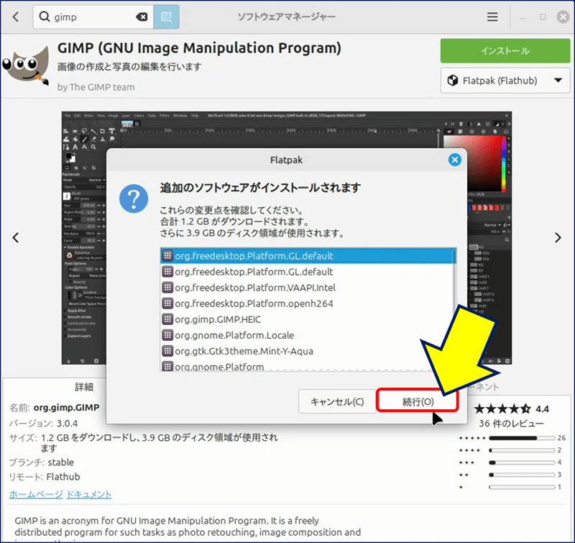The height and width of the screenshot is (543, 575).
Task: Click the version 3.0.4 value
Action: 67,424
